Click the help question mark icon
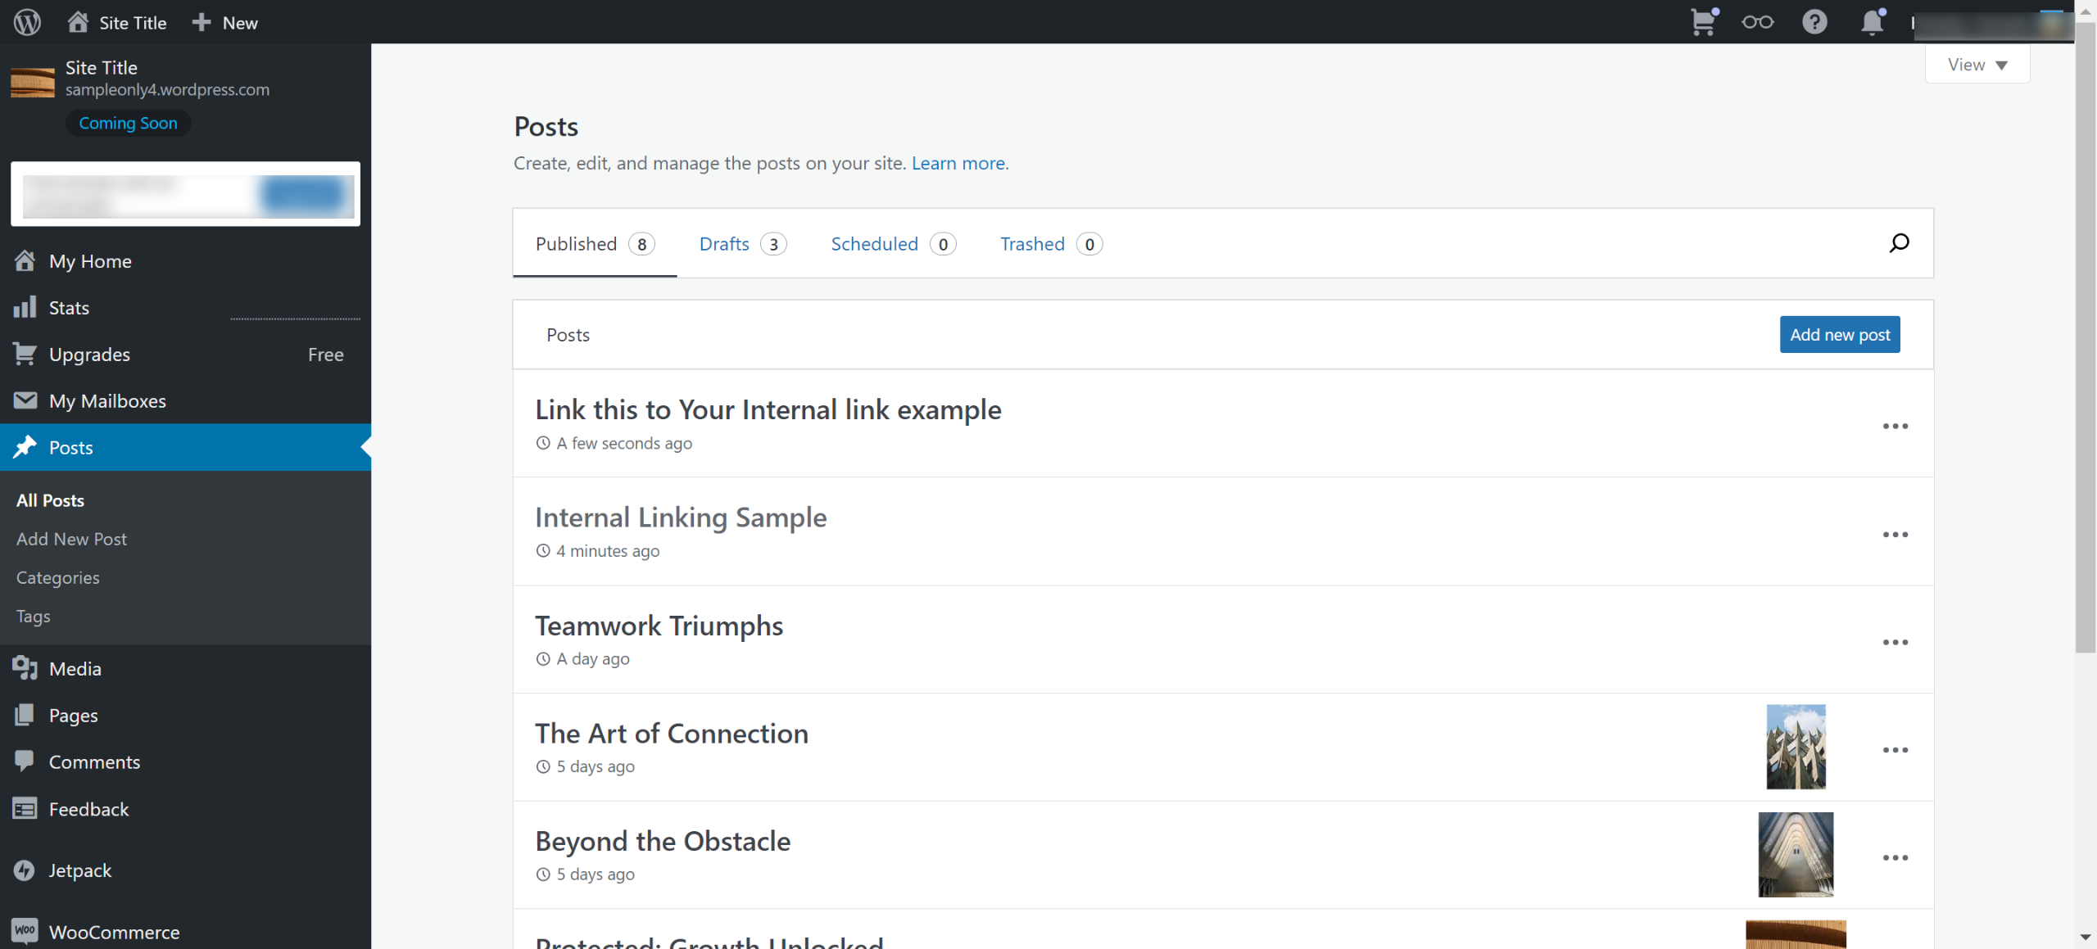2097x949 pixels. point(1814,22)
